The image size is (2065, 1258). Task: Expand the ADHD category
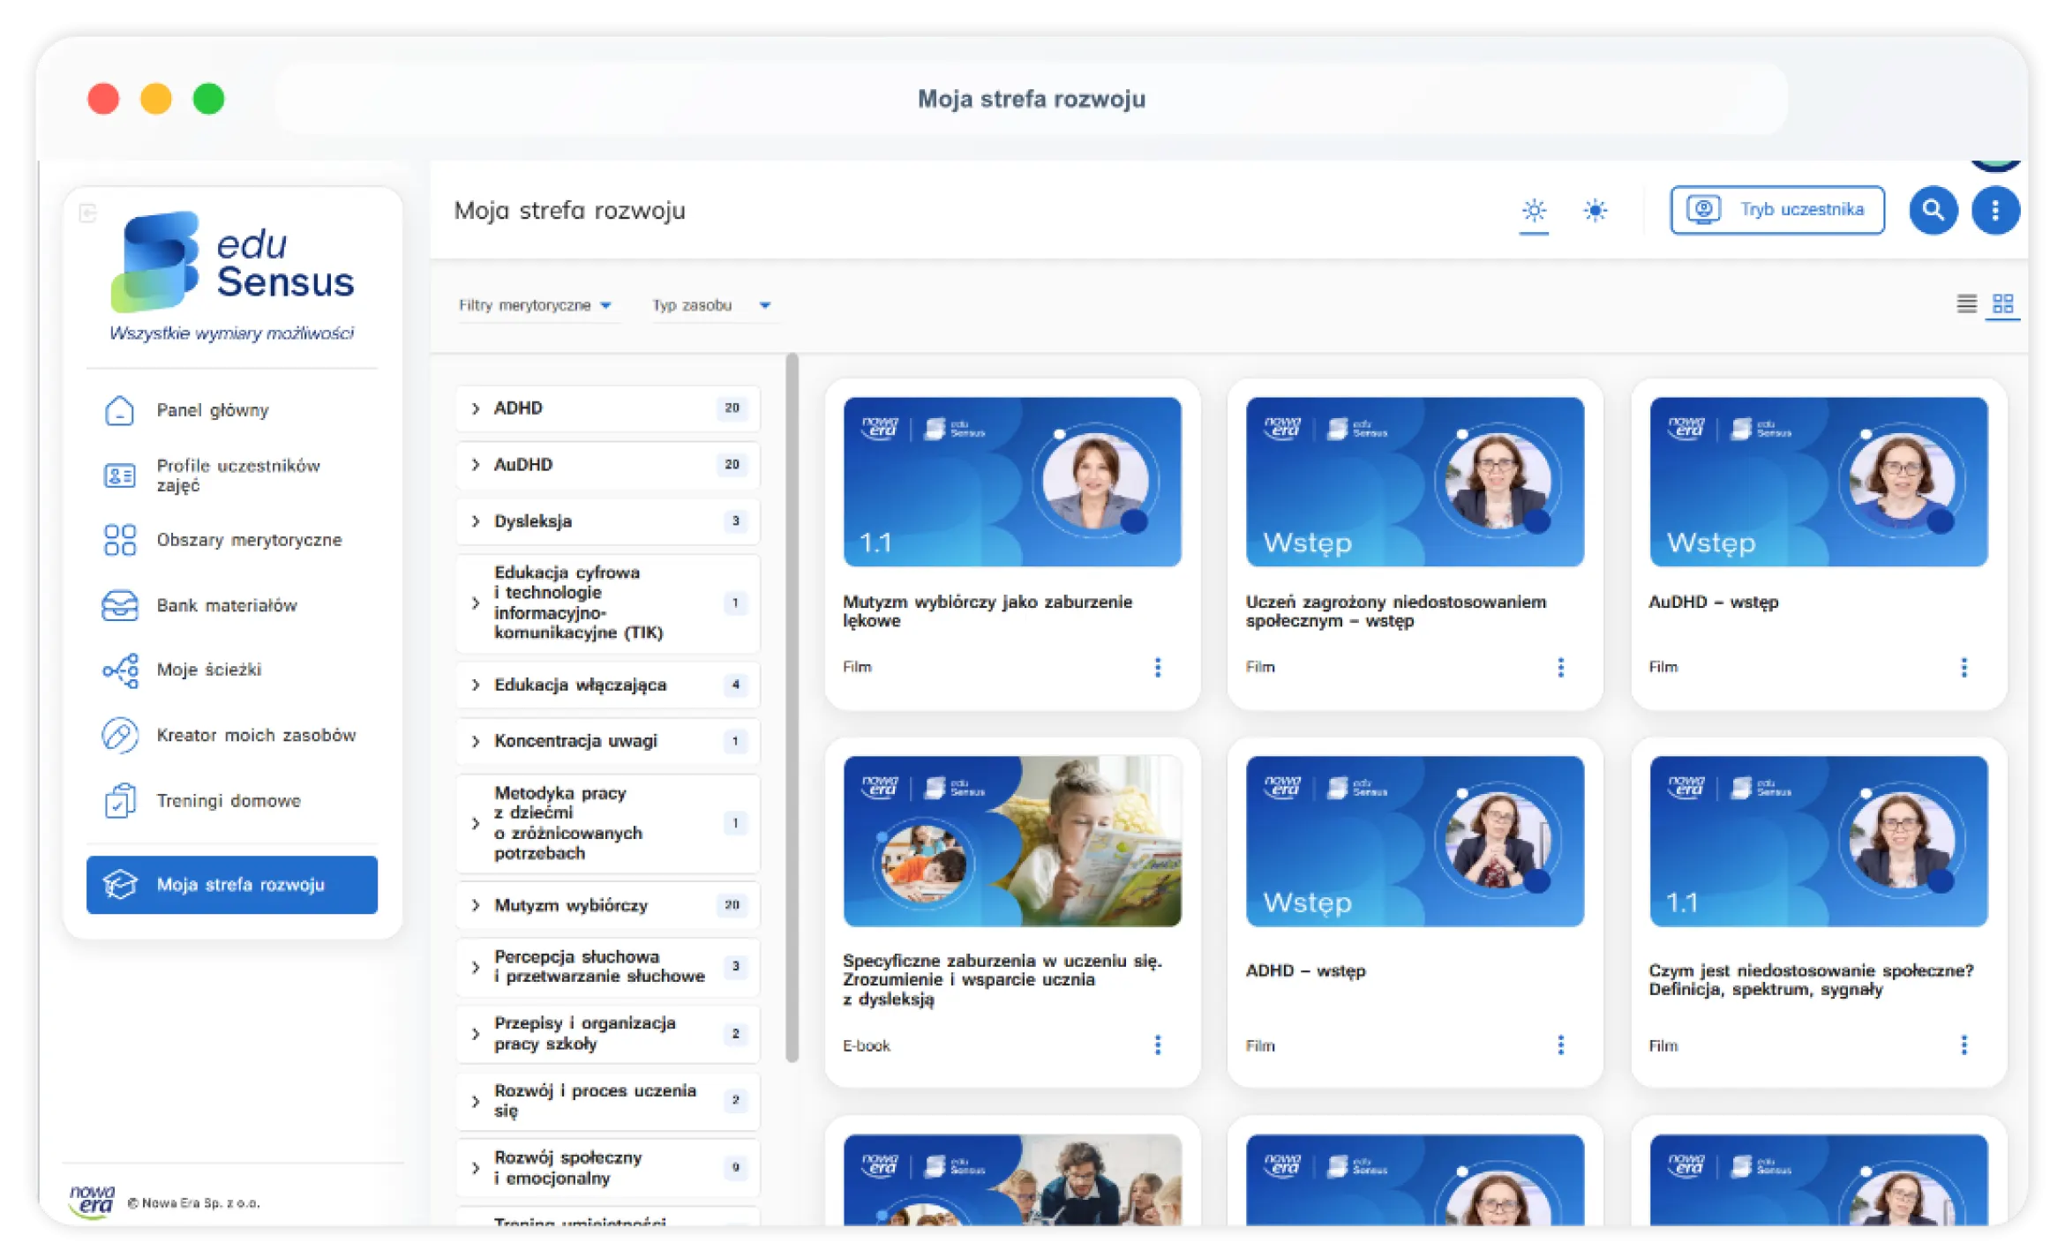pos(607,408)
